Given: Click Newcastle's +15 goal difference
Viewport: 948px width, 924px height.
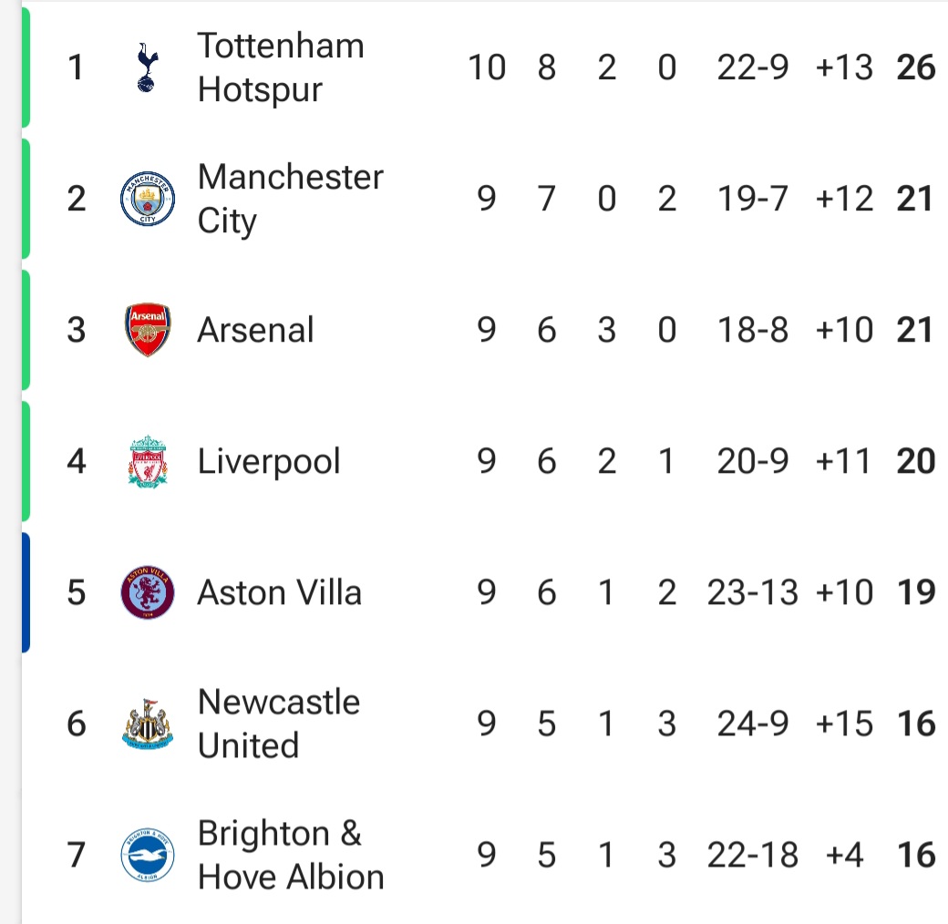Looking at the screenshot, I should coord(844,724).
